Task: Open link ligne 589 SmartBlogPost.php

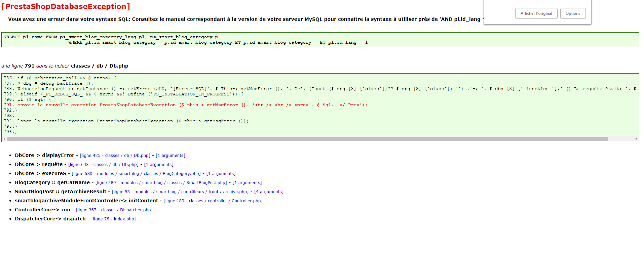Action: (x=161, y=183)
